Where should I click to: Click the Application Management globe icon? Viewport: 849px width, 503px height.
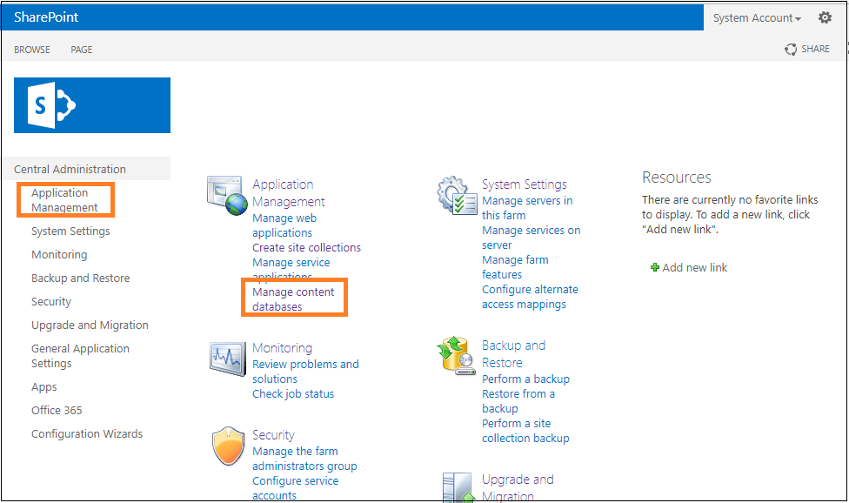(226, 195)
